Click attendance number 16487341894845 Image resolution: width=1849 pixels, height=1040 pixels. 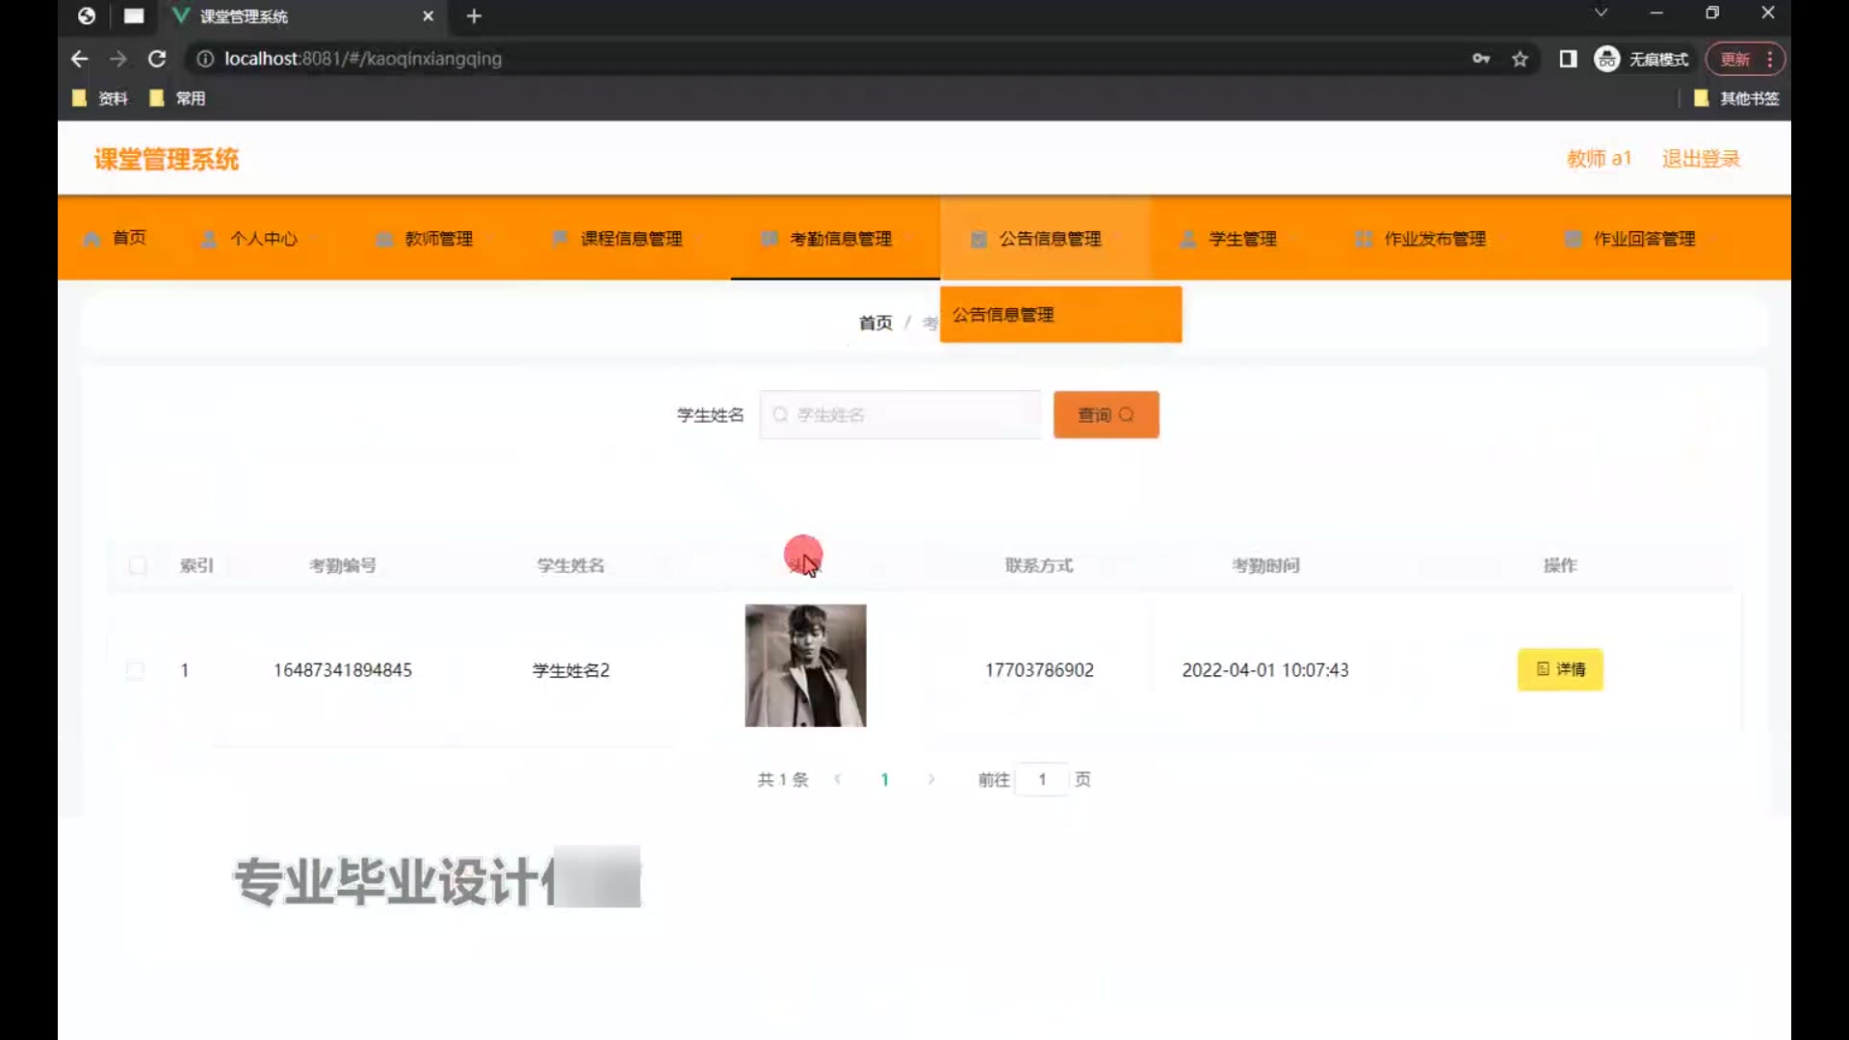343,670
